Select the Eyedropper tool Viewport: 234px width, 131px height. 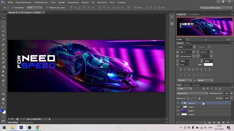tap(3, 40)
